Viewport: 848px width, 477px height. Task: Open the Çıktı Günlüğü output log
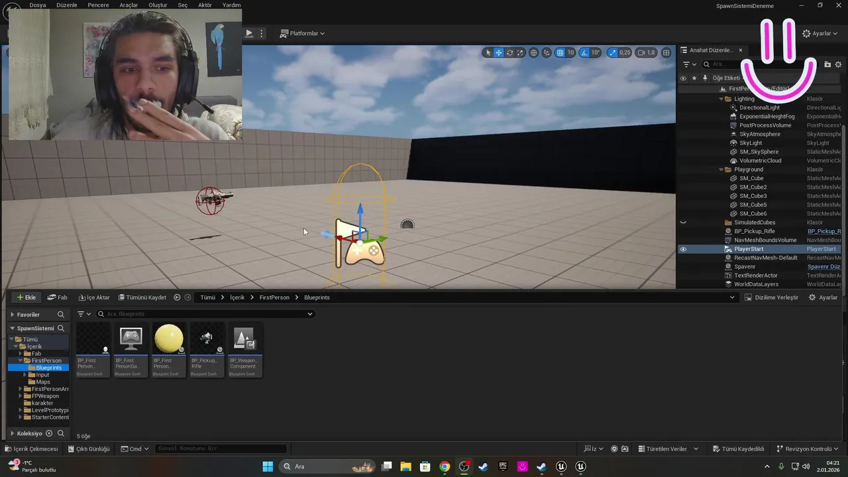pyautogui.click(x=89, y=449)
